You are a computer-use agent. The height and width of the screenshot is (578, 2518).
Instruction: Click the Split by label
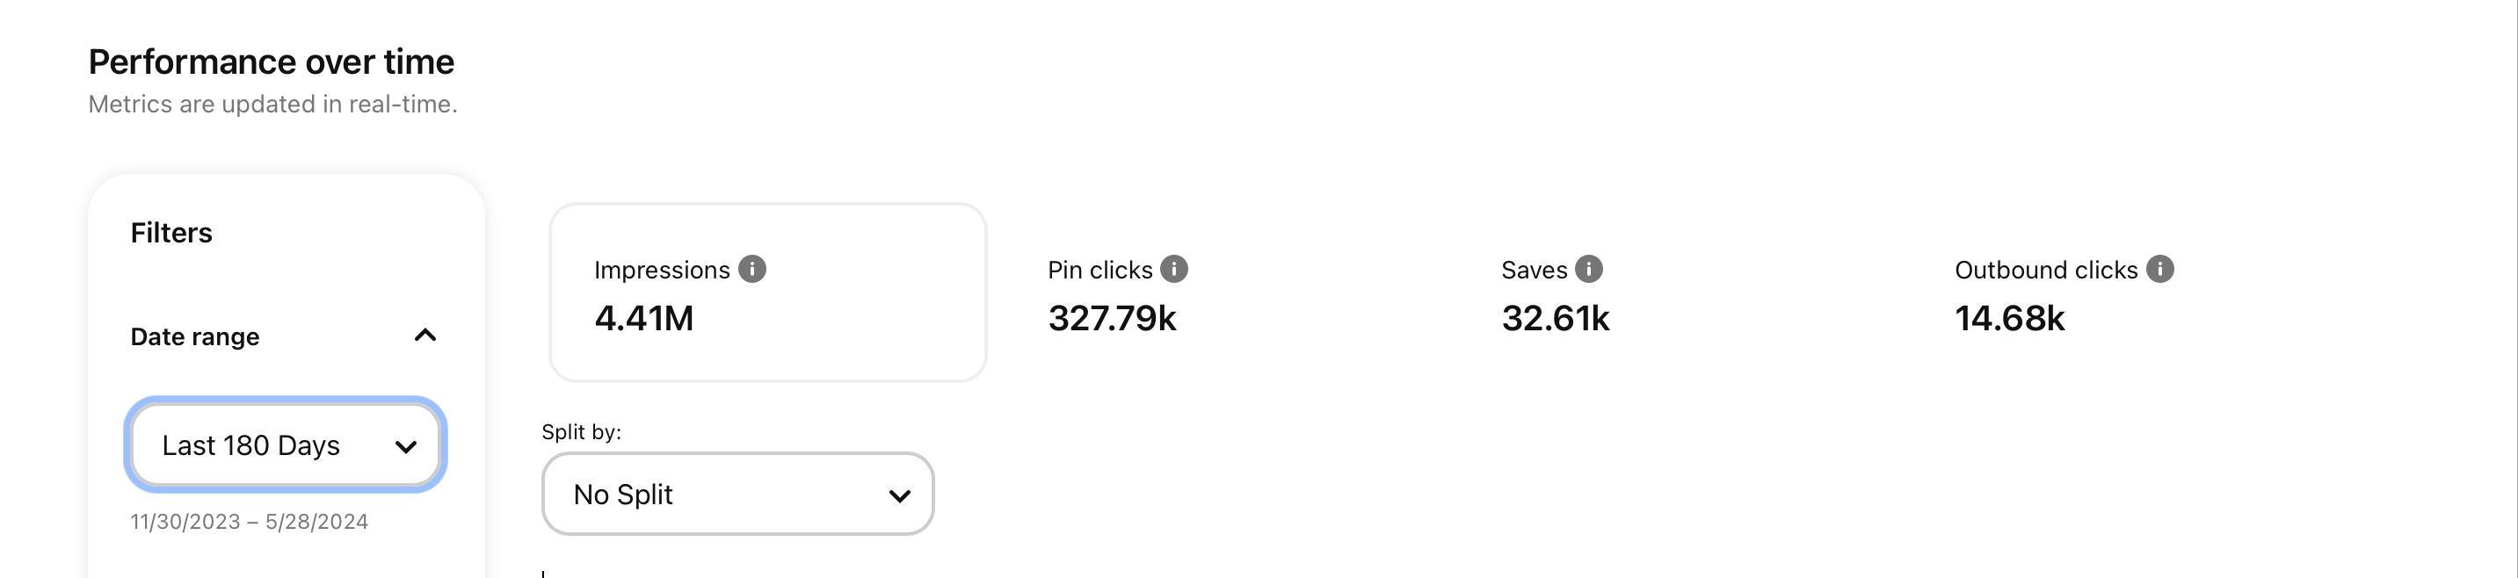[582, 431]
